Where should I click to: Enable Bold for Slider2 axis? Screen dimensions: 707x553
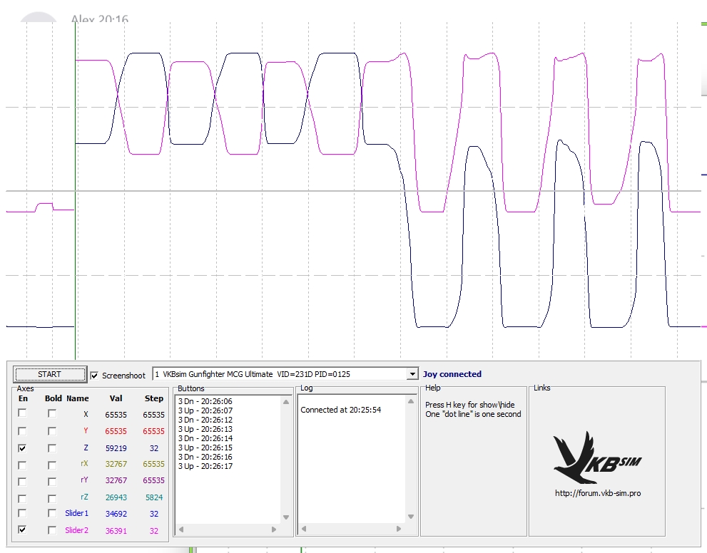tap(52, 530)
